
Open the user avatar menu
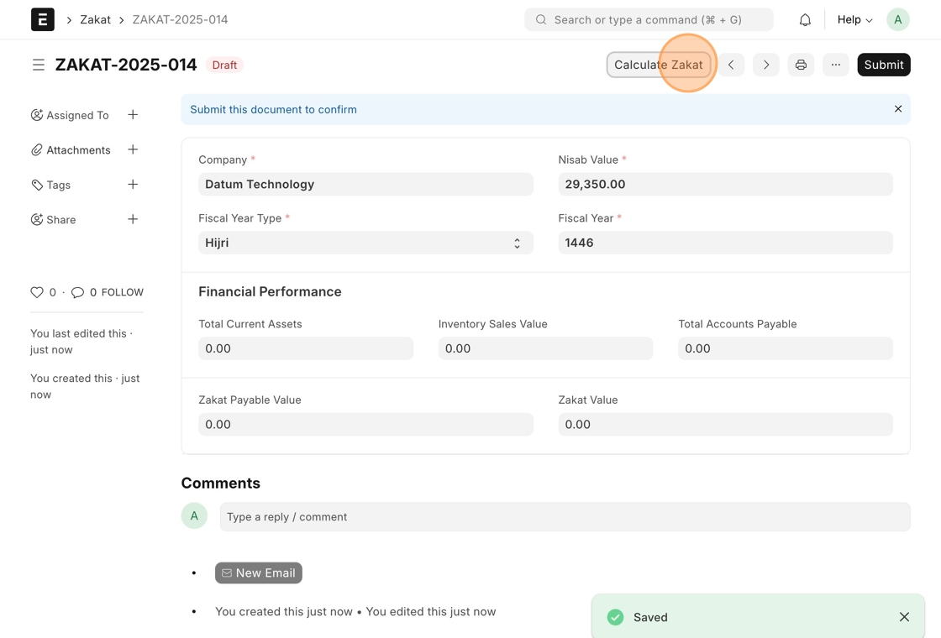tap(897, 19)
